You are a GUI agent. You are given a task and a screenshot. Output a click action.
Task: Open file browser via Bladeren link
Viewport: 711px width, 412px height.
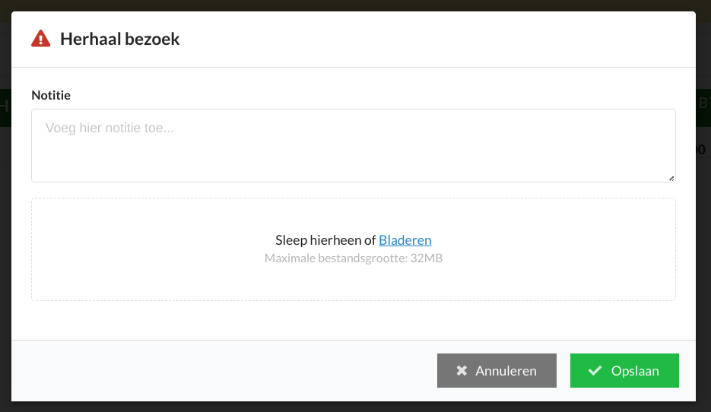point(405,240)
